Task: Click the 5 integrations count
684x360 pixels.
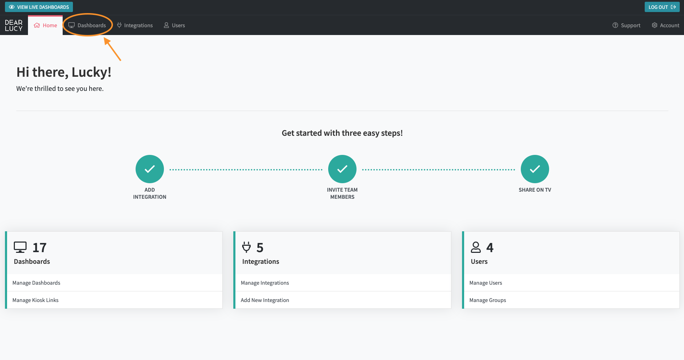Action: point(260,248)
